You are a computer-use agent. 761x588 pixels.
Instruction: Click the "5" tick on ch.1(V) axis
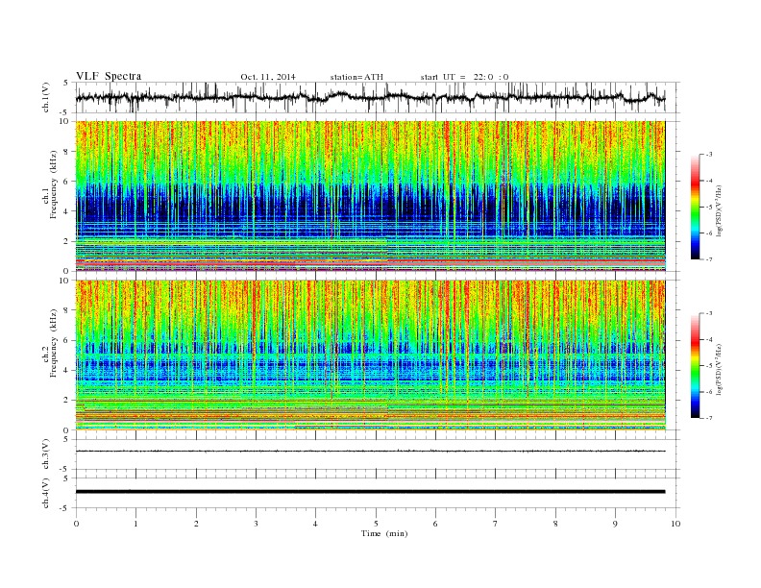(x=66, y=83)
